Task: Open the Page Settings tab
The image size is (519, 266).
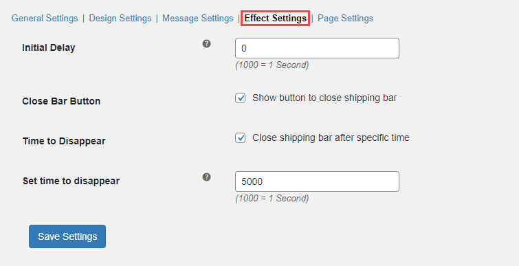Action: pyautogui.click(x=345, y=18)
